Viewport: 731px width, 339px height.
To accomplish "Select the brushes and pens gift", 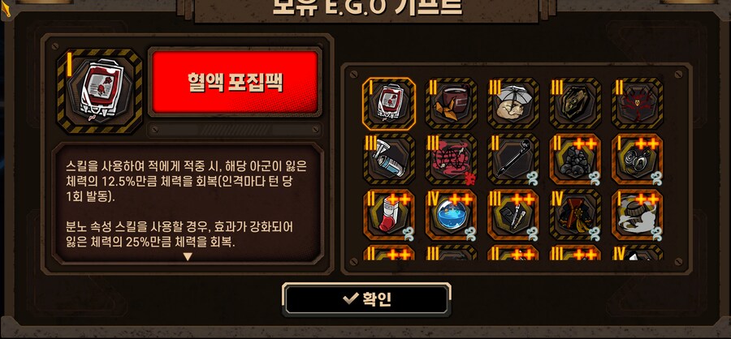I will pyautogui.click(x=513, y=215).
